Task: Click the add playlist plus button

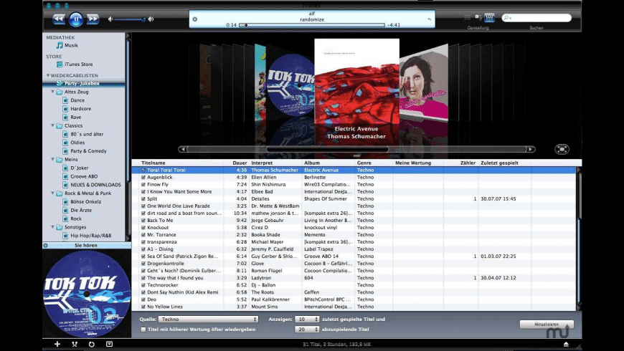Action: [57, 345]
